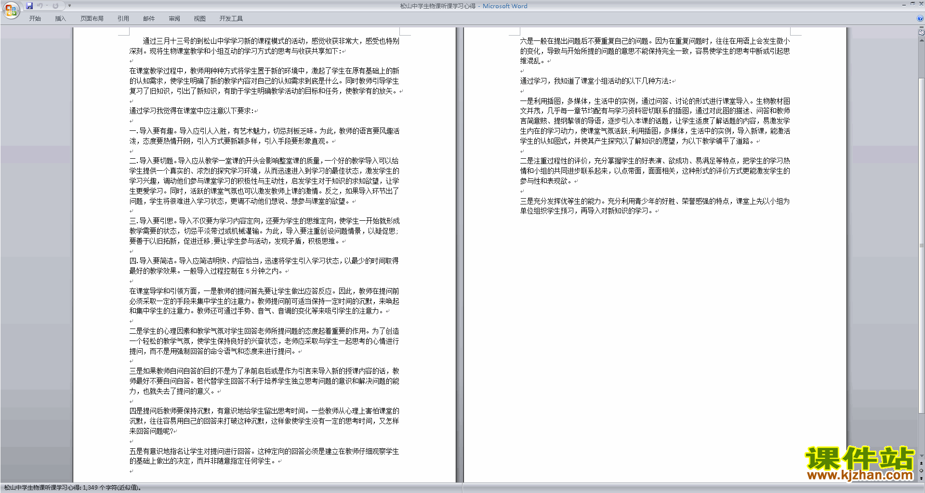925x493 pixels.
Task: Click the Undo arrow icon
Action: coord(40,6)
